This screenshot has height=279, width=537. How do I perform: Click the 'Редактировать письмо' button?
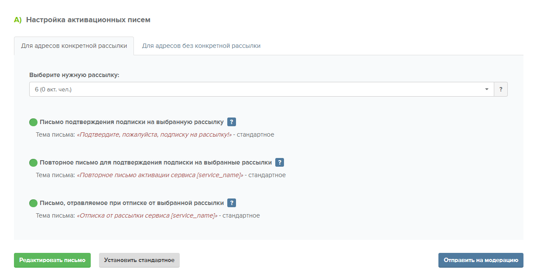tap(52, 260)
